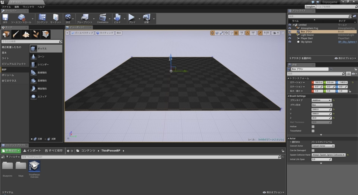Select the Spiral Stair (螺旋階段) brush

46,88
